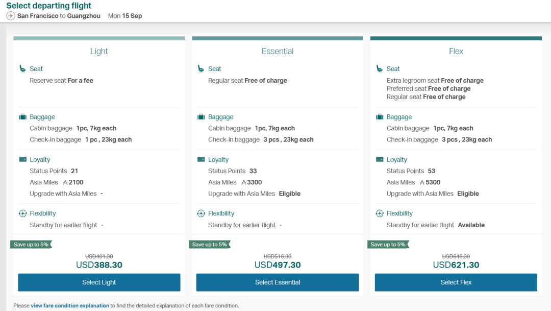Click the flexibility icon in Essential fare

point(201,213)
